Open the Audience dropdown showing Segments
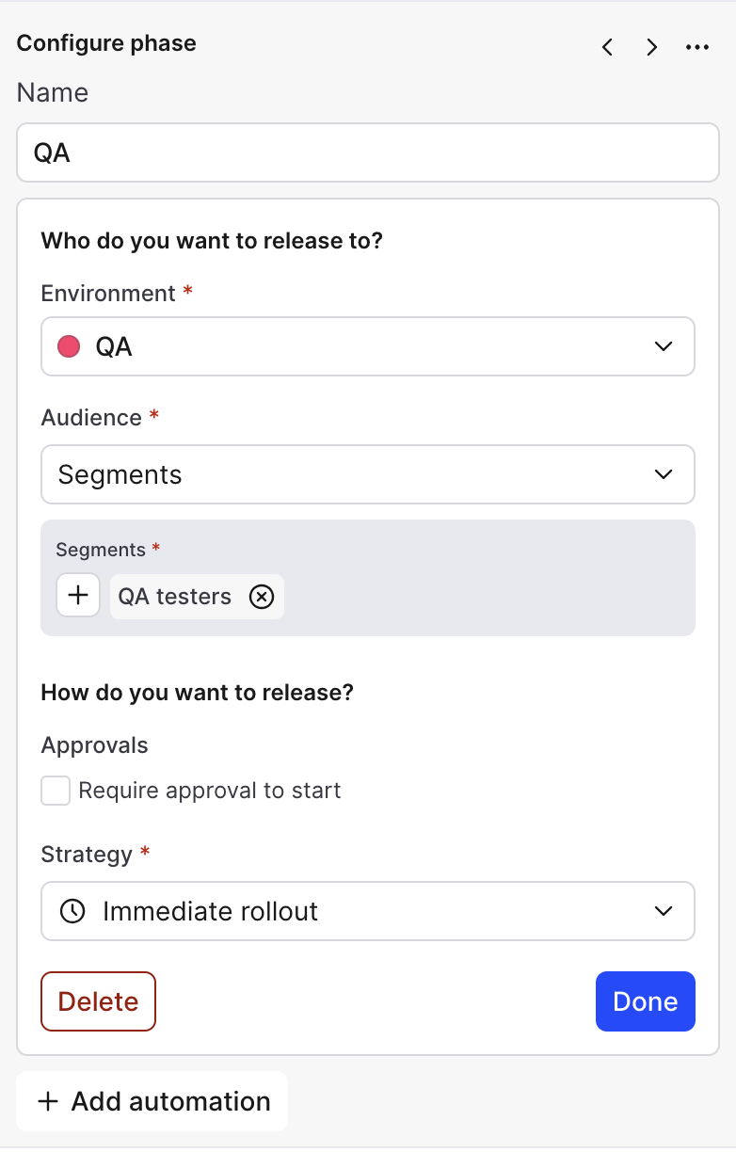 click(367, 474)
